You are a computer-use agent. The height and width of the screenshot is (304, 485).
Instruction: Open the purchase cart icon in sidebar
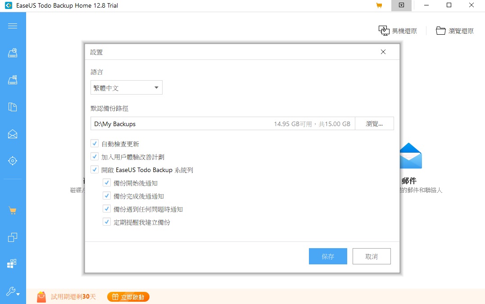12,211
